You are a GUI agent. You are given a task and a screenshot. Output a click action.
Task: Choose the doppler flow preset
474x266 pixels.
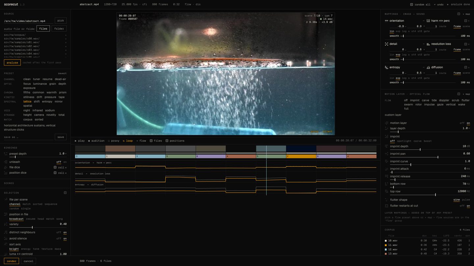point(444,100)
